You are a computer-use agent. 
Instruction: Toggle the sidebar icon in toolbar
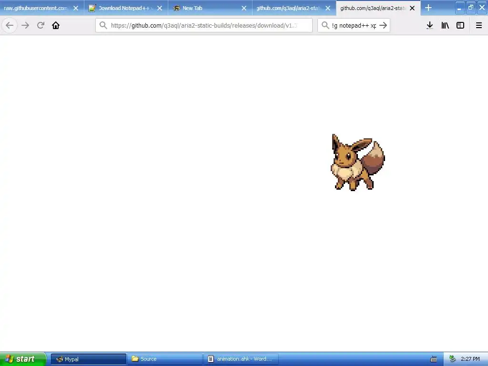pyautogui.click(x=460, y=25)
